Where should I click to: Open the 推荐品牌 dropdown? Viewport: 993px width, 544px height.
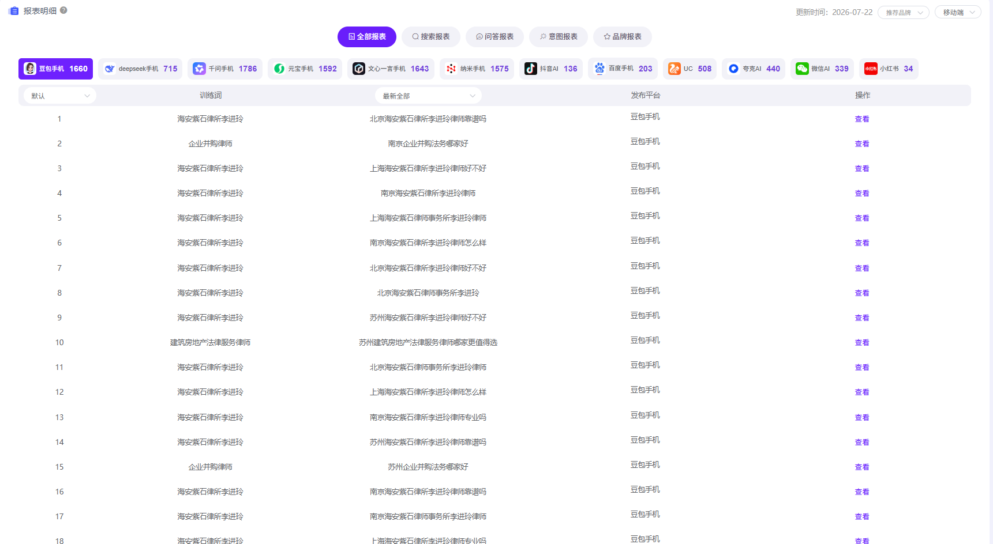tap(903, 12)
